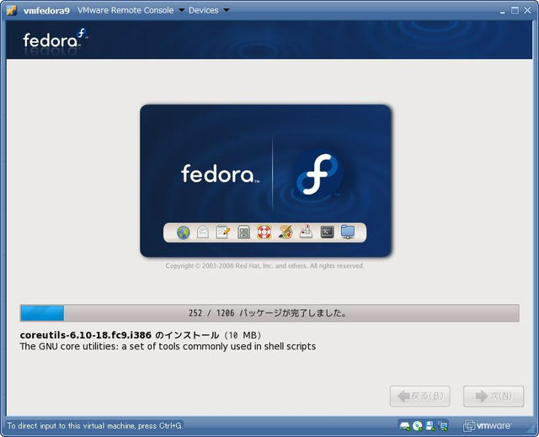Viewport: 539px width, 437px height.
Task: Click the red lifebuoy help icon
Action: [264, 232]
